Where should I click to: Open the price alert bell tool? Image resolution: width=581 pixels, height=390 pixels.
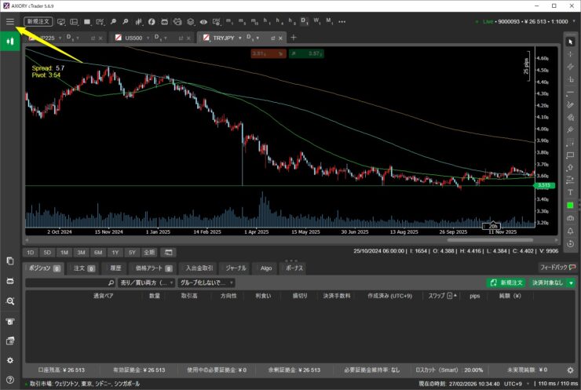point(570,231)
